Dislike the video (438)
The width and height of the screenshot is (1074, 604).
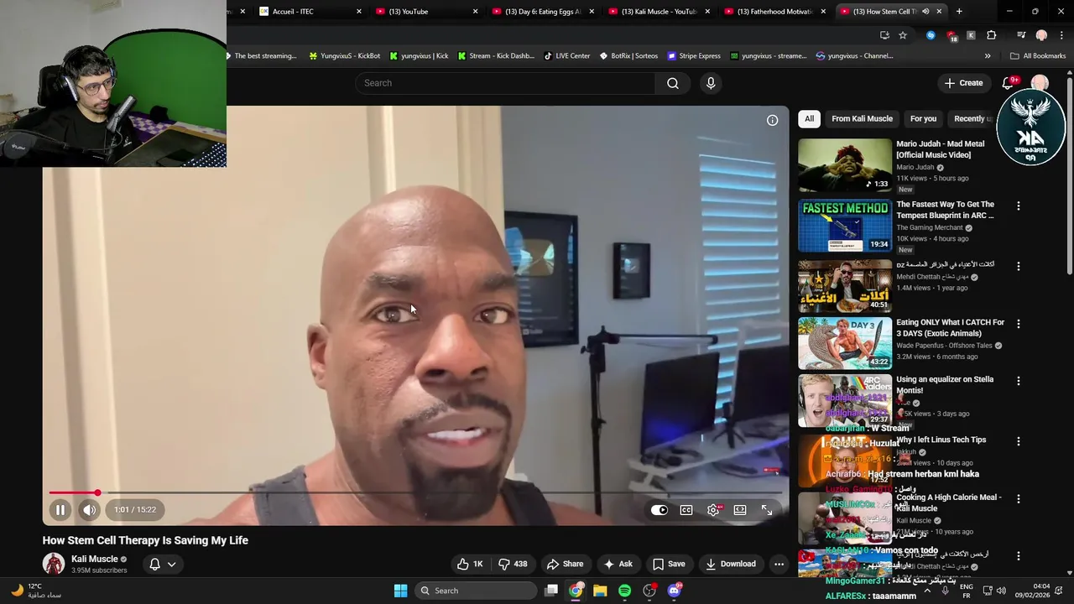[513, 564]
